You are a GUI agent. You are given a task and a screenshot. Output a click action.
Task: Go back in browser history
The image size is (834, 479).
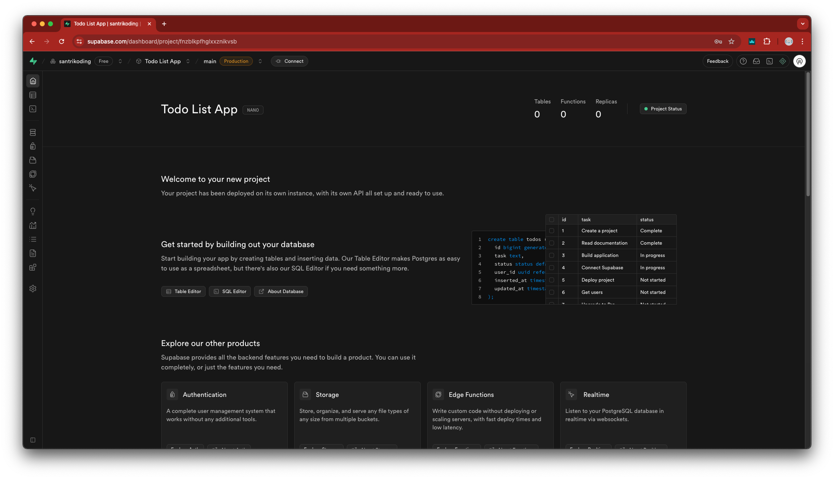32,41
